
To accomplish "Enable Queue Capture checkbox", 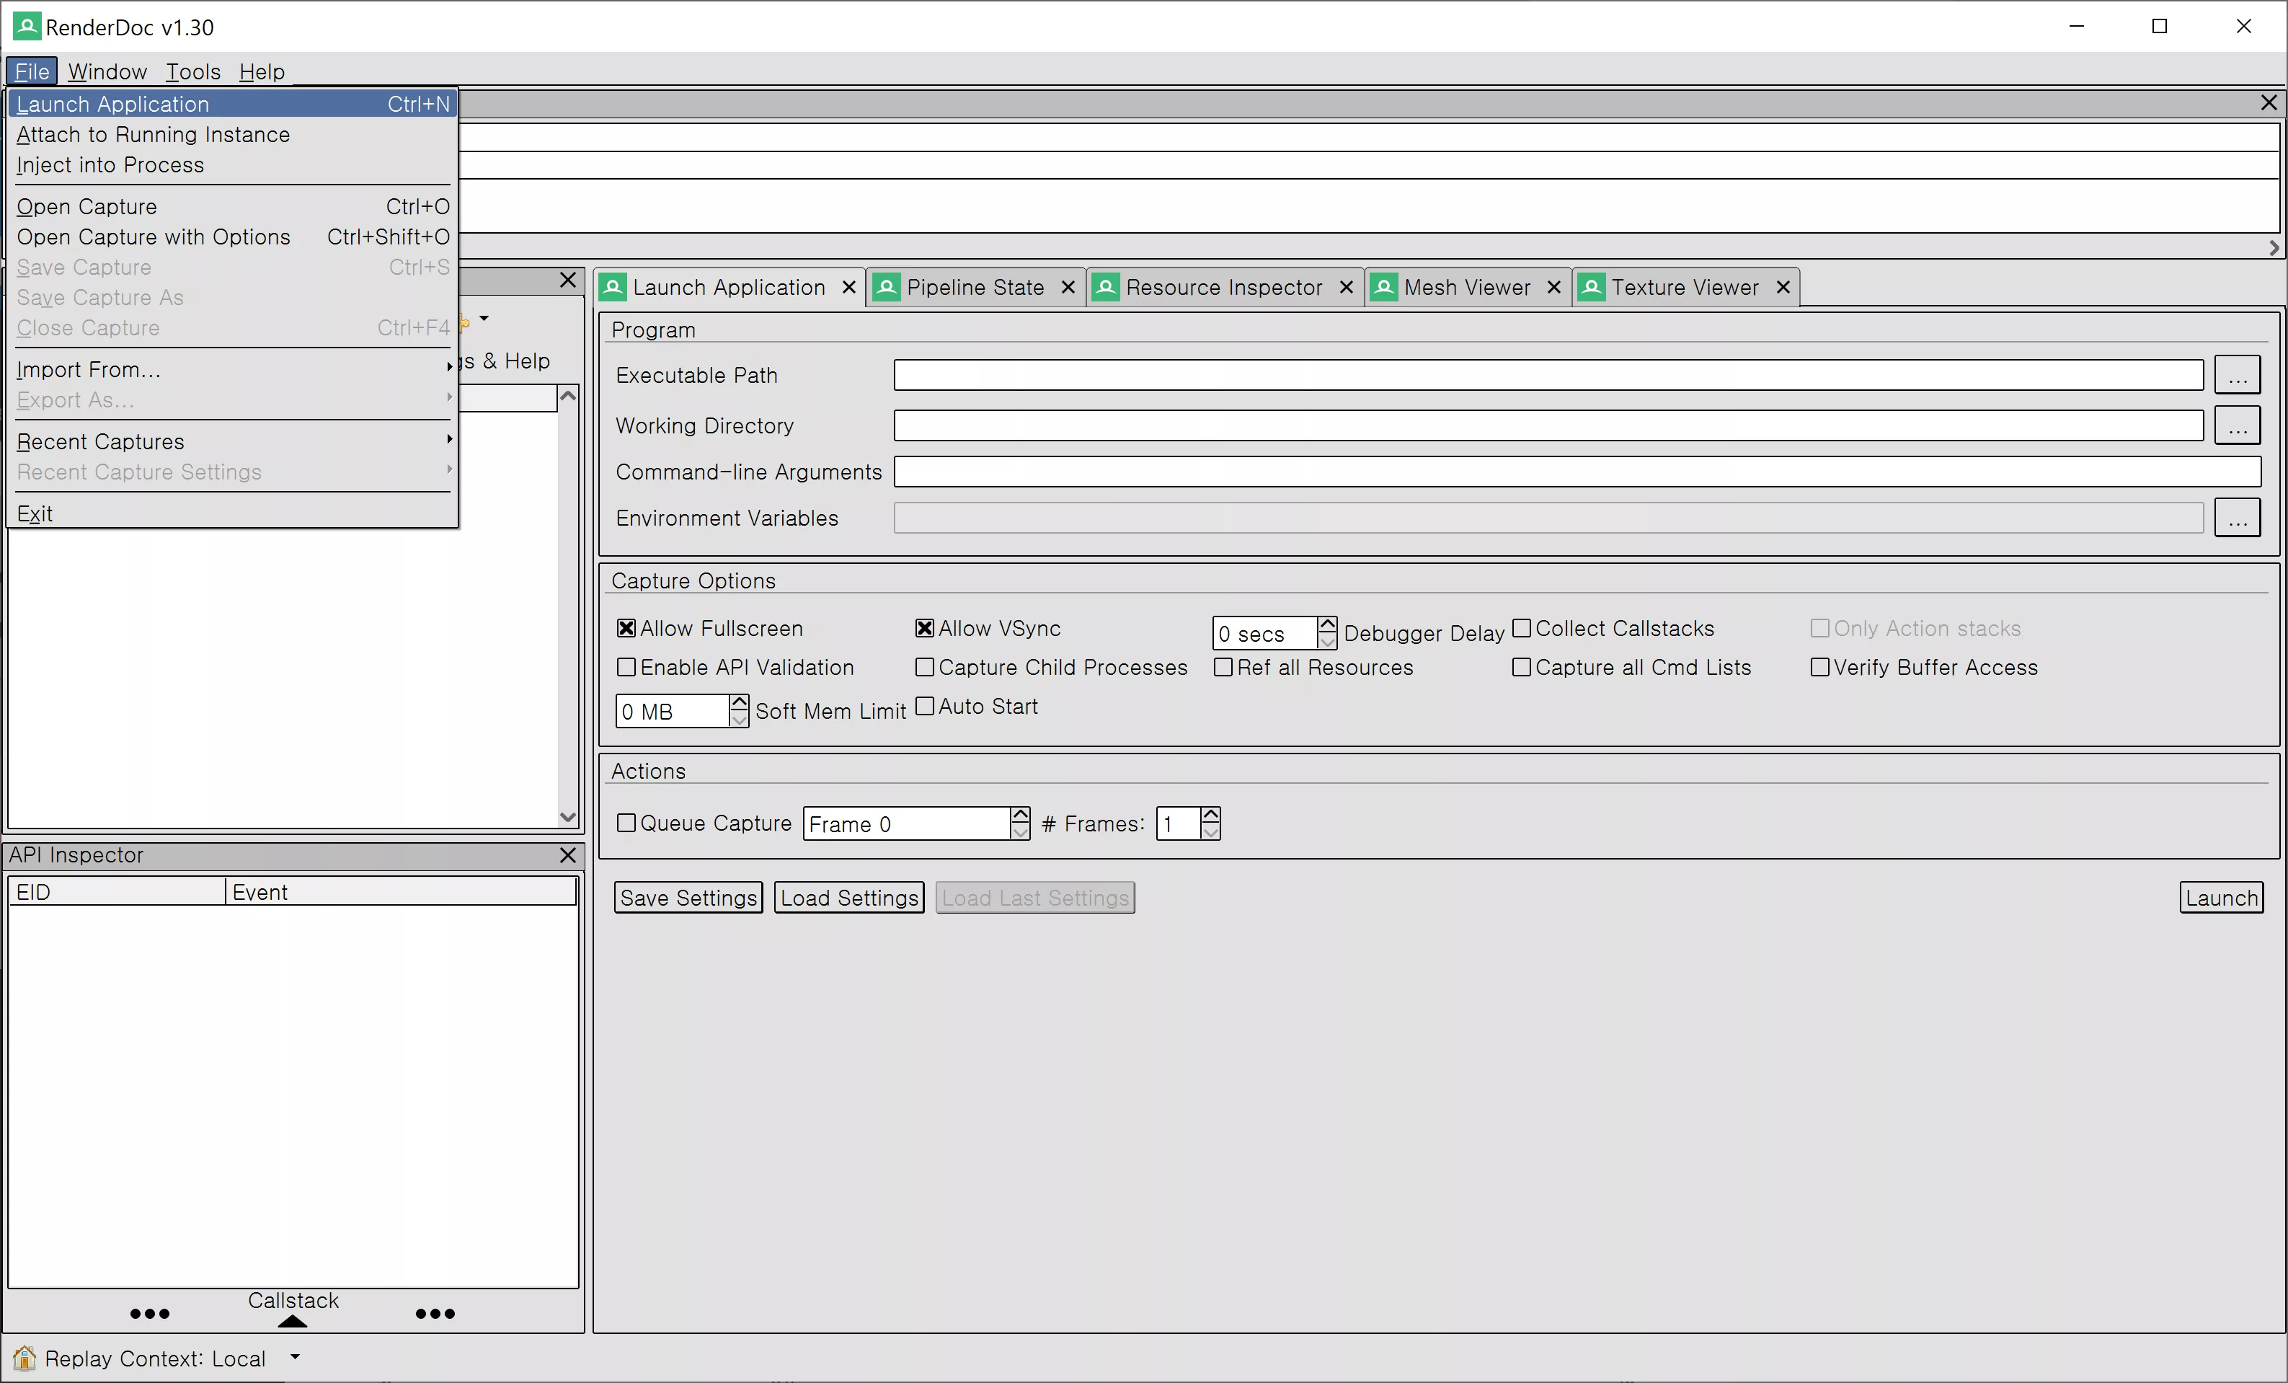I will coord(626,824).
